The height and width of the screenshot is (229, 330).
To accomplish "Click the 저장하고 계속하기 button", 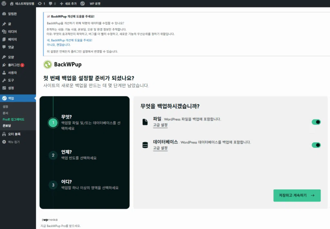I will coord(297,195).
